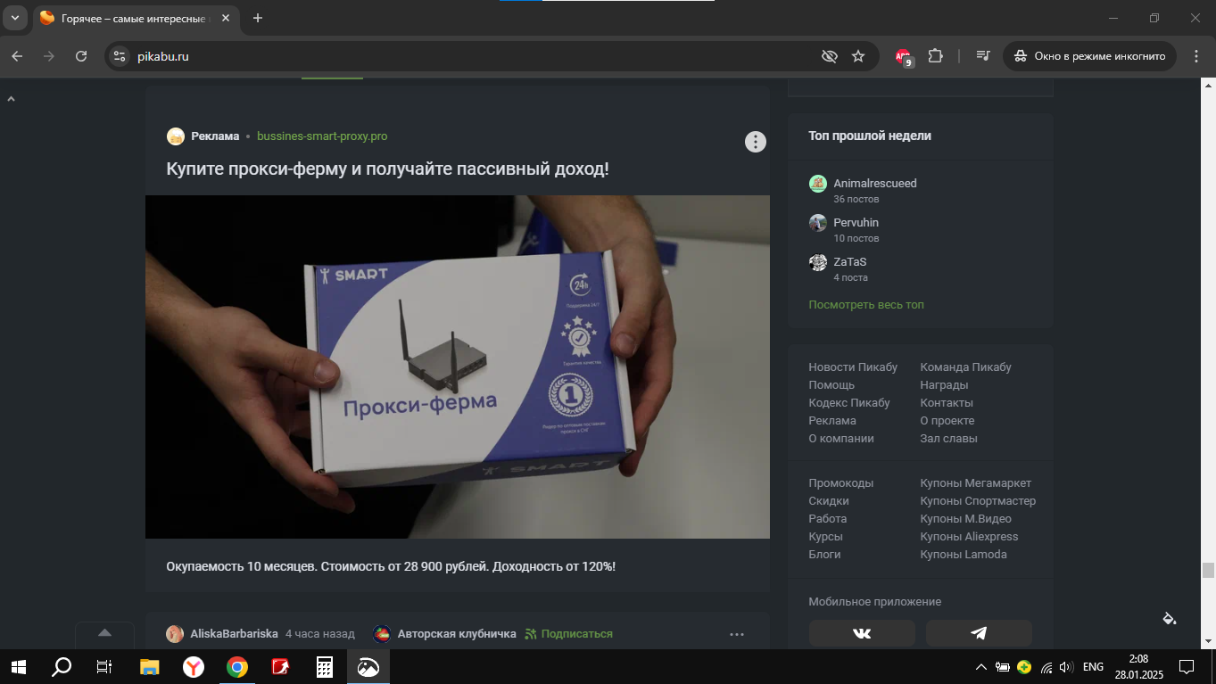This screenshot has height=684, width=1216.
Task: Open the Кодекс Пикабу link
Action: pyautogui.click(x=848, y=403)
